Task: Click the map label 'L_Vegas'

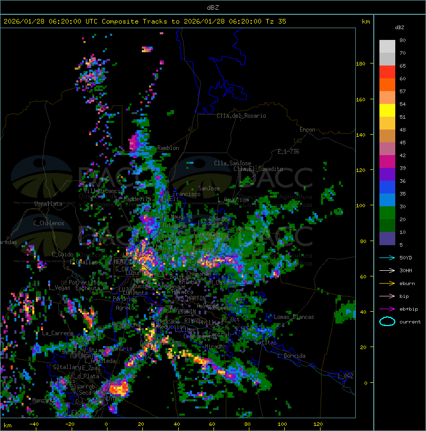Action: [59, 288]
